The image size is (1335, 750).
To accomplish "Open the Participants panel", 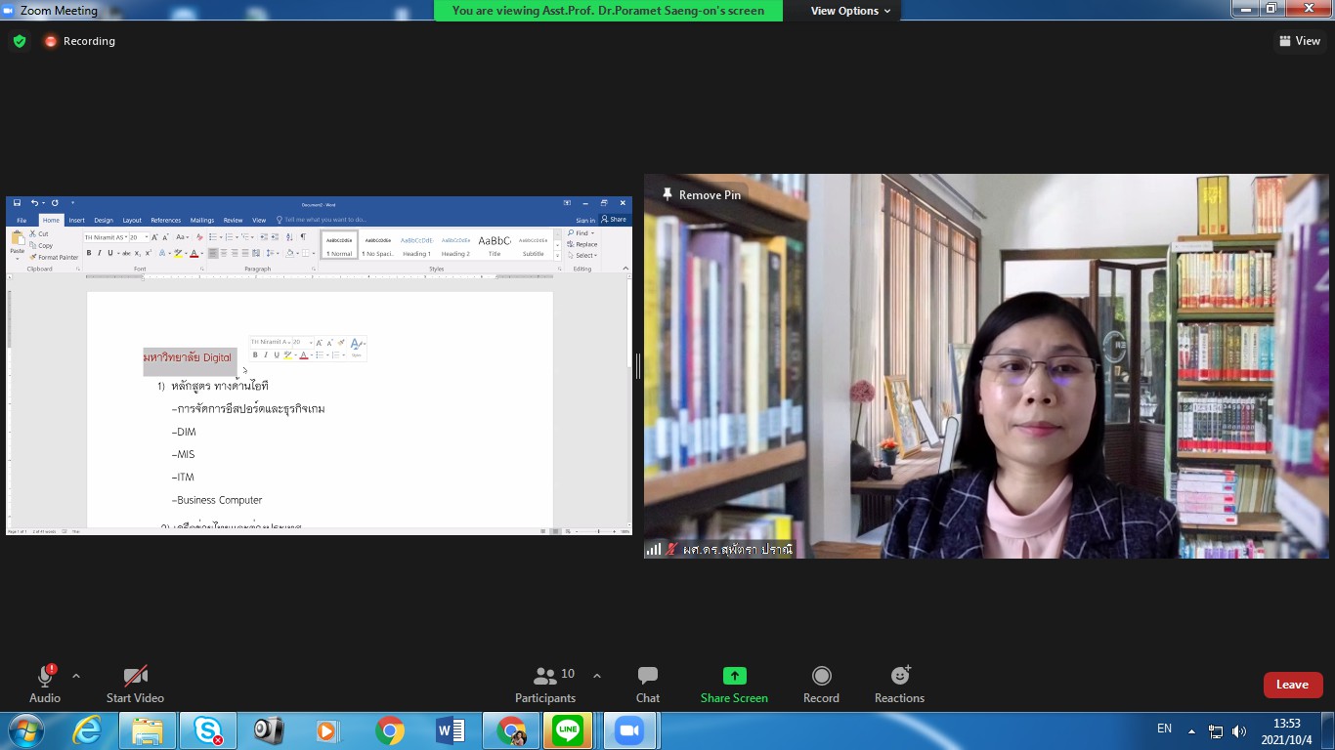I will click(x=545, y=676).
